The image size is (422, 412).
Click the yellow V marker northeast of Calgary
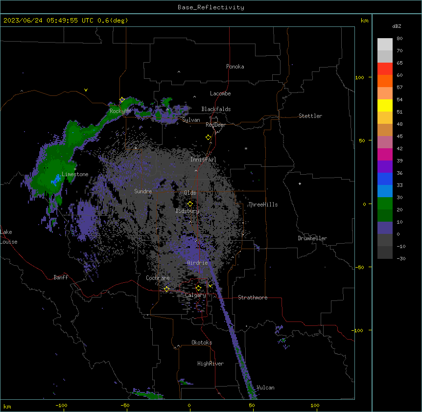point(210,286)
